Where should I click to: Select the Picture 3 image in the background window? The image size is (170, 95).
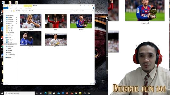pos(145,11)
